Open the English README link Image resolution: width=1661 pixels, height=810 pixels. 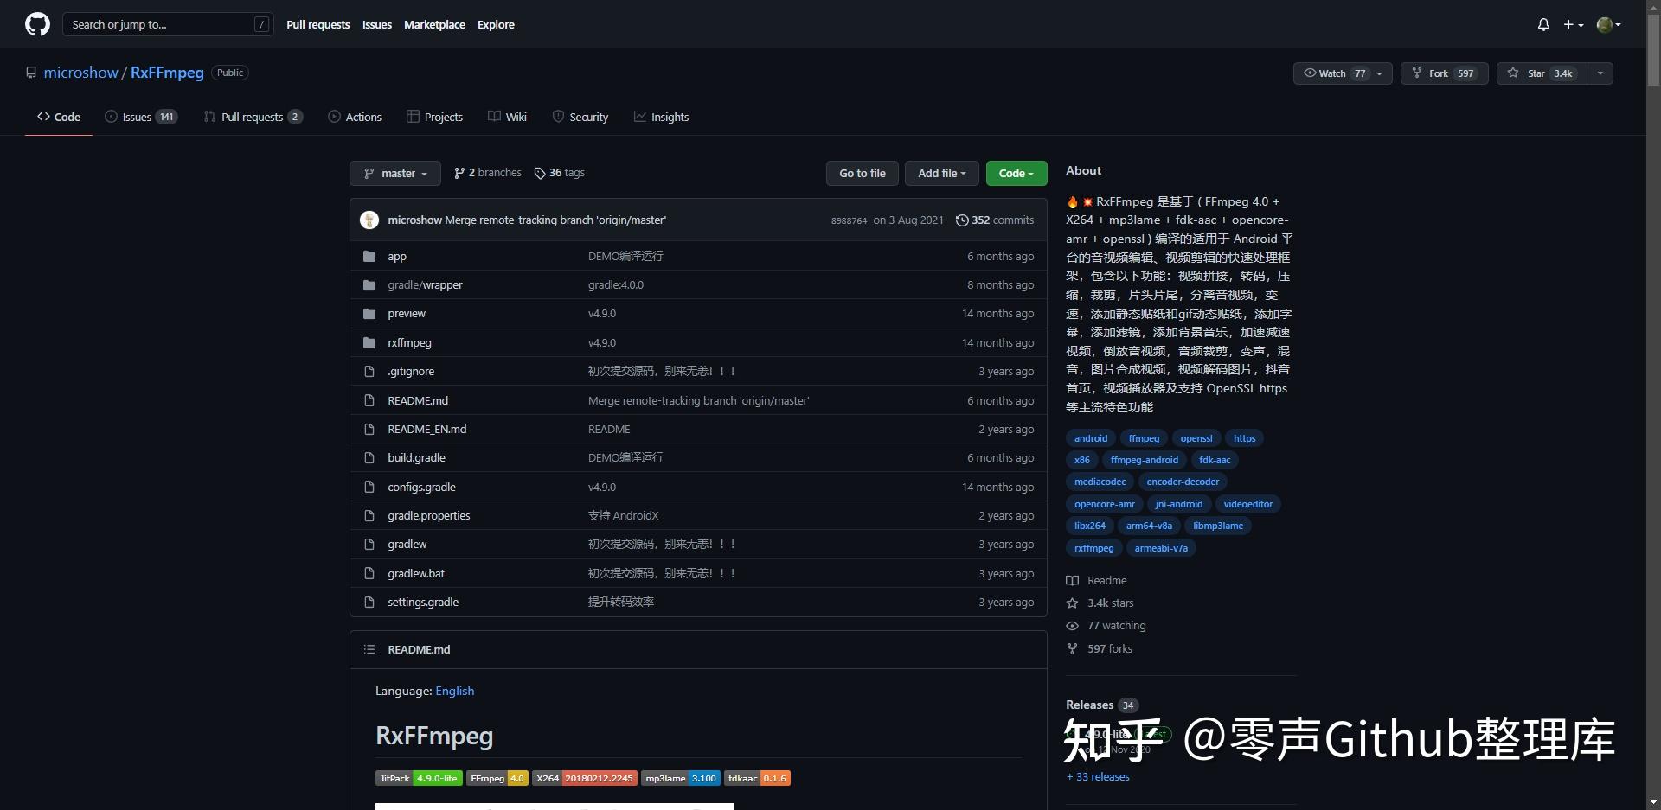454,691
